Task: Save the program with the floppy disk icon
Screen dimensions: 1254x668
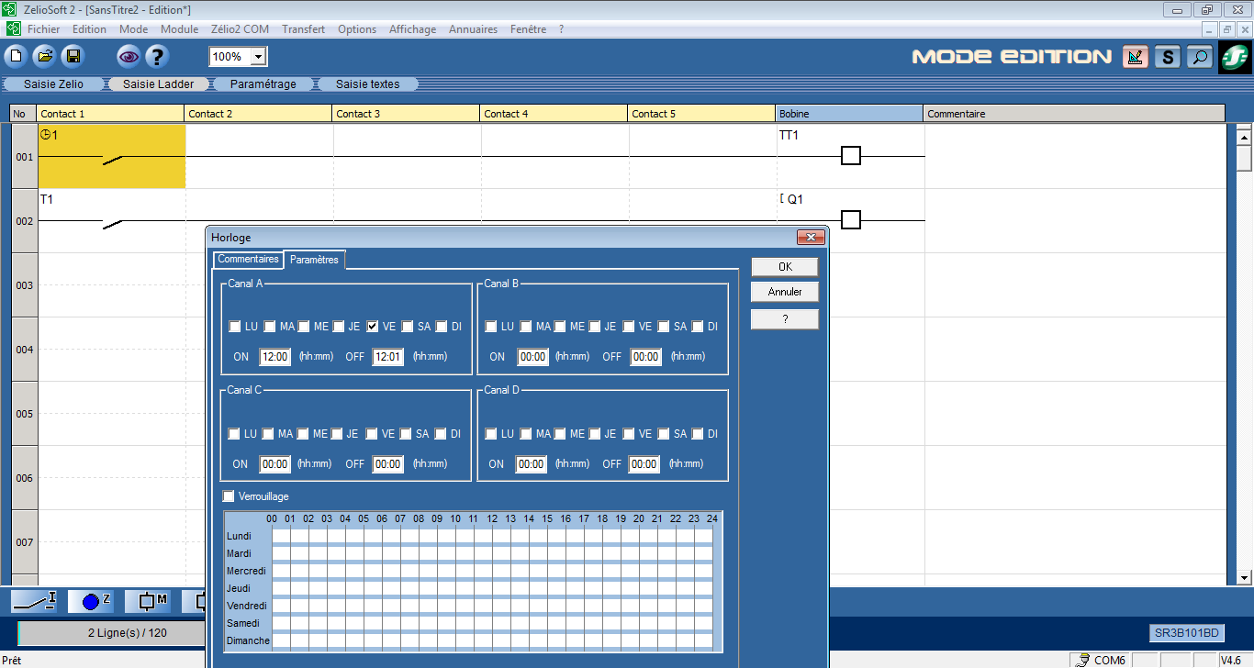Action: click(x=73, y=57)
